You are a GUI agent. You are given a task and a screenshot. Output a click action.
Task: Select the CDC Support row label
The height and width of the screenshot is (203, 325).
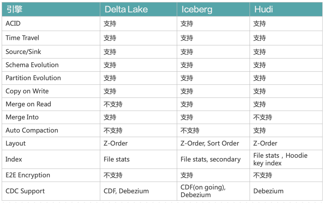point(25,191)
